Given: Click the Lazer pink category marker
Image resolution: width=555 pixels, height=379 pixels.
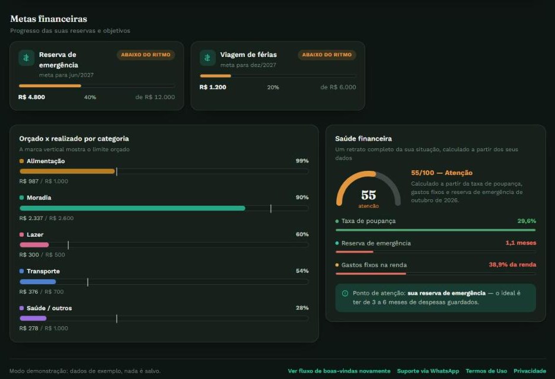Looking at the screenshot, I should 21,234.
